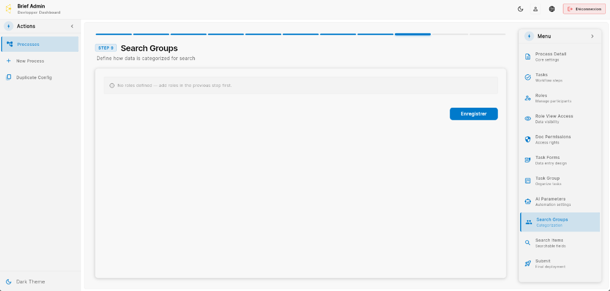
Task: Click the Brief Admin logo icon
Action: point(8,9)
